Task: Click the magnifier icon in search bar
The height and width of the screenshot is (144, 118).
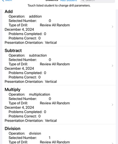Action: 83,1
